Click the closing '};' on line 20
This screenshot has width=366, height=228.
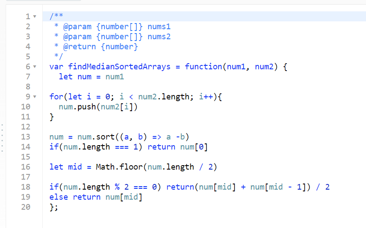54,207
